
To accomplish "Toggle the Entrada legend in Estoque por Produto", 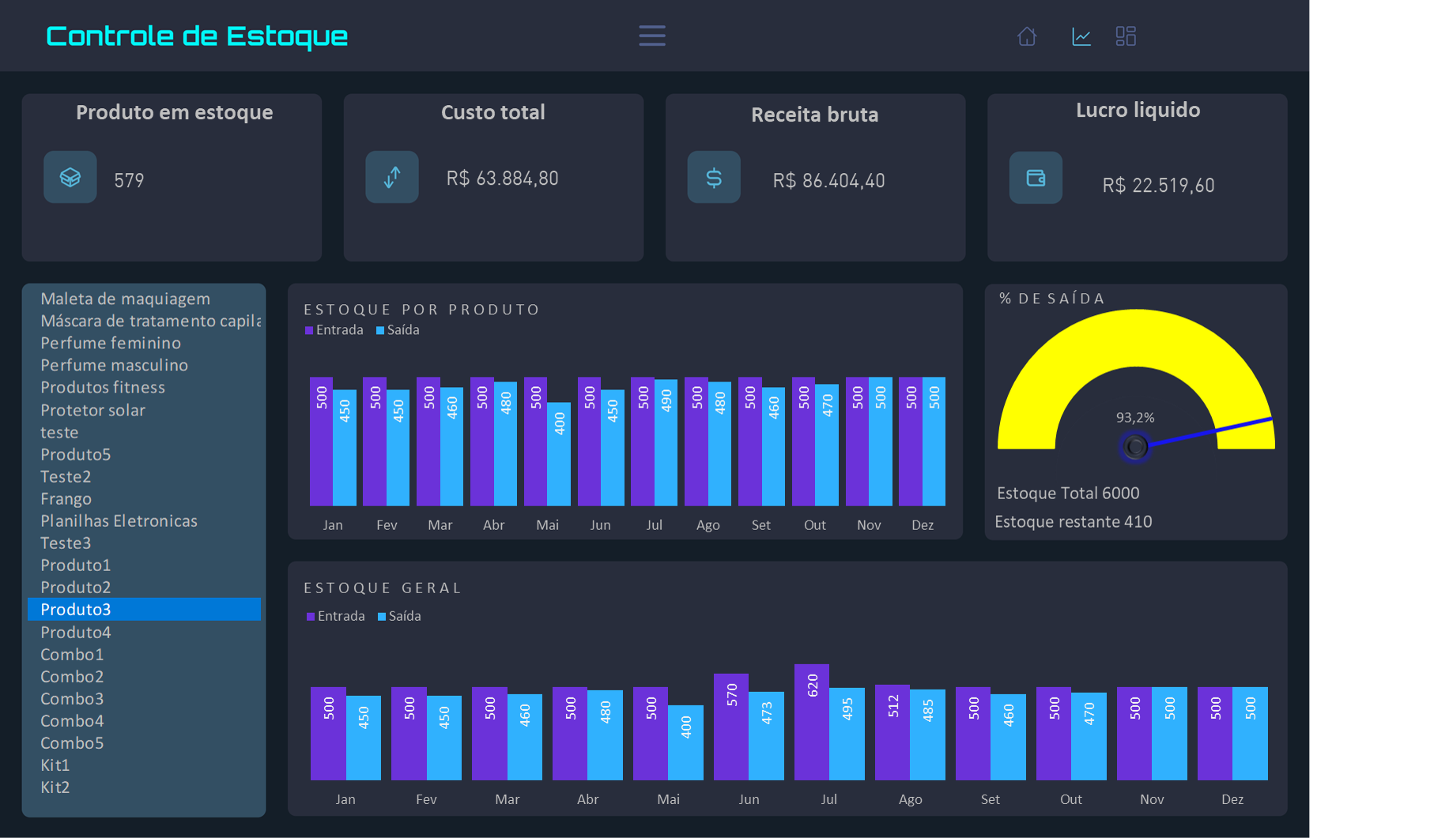I will point(334,330).
